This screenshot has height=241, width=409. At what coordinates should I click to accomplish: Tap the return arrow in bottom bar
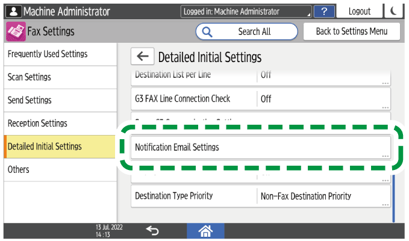tap(153, 230)
